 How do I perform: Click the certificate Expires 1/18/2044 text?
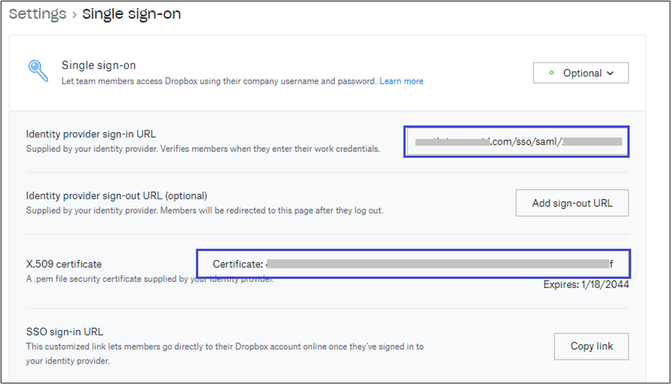pos(586,284)
